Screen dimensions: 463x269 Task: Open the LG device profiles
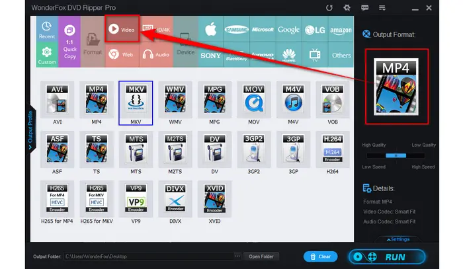click(x=315, y=29)
